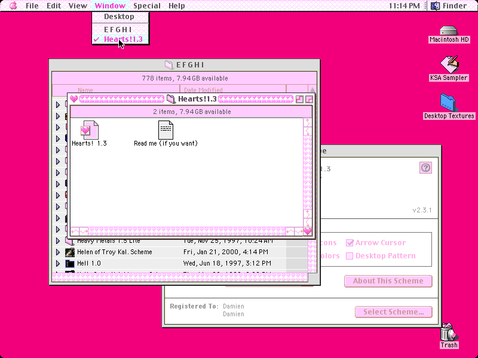Screen dimensions: 478x358
Task: Click the Fri, Jan 21, 2000, 4:14 PM date
Action: pos(226,252)
